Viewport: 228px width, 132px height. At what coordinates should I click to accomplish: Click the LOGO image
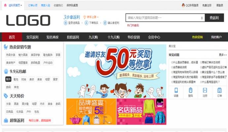(28, 20)
